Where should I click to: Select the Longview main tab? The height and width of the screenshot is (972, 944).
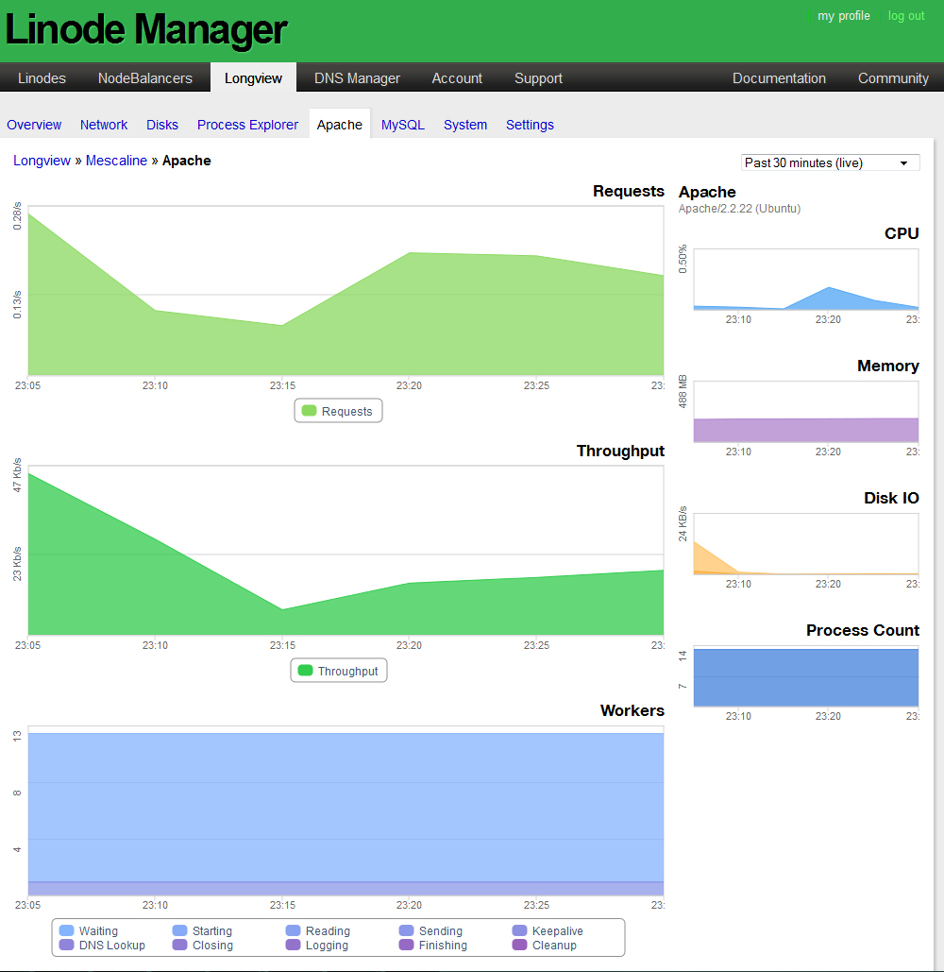(x=253, y=78)
